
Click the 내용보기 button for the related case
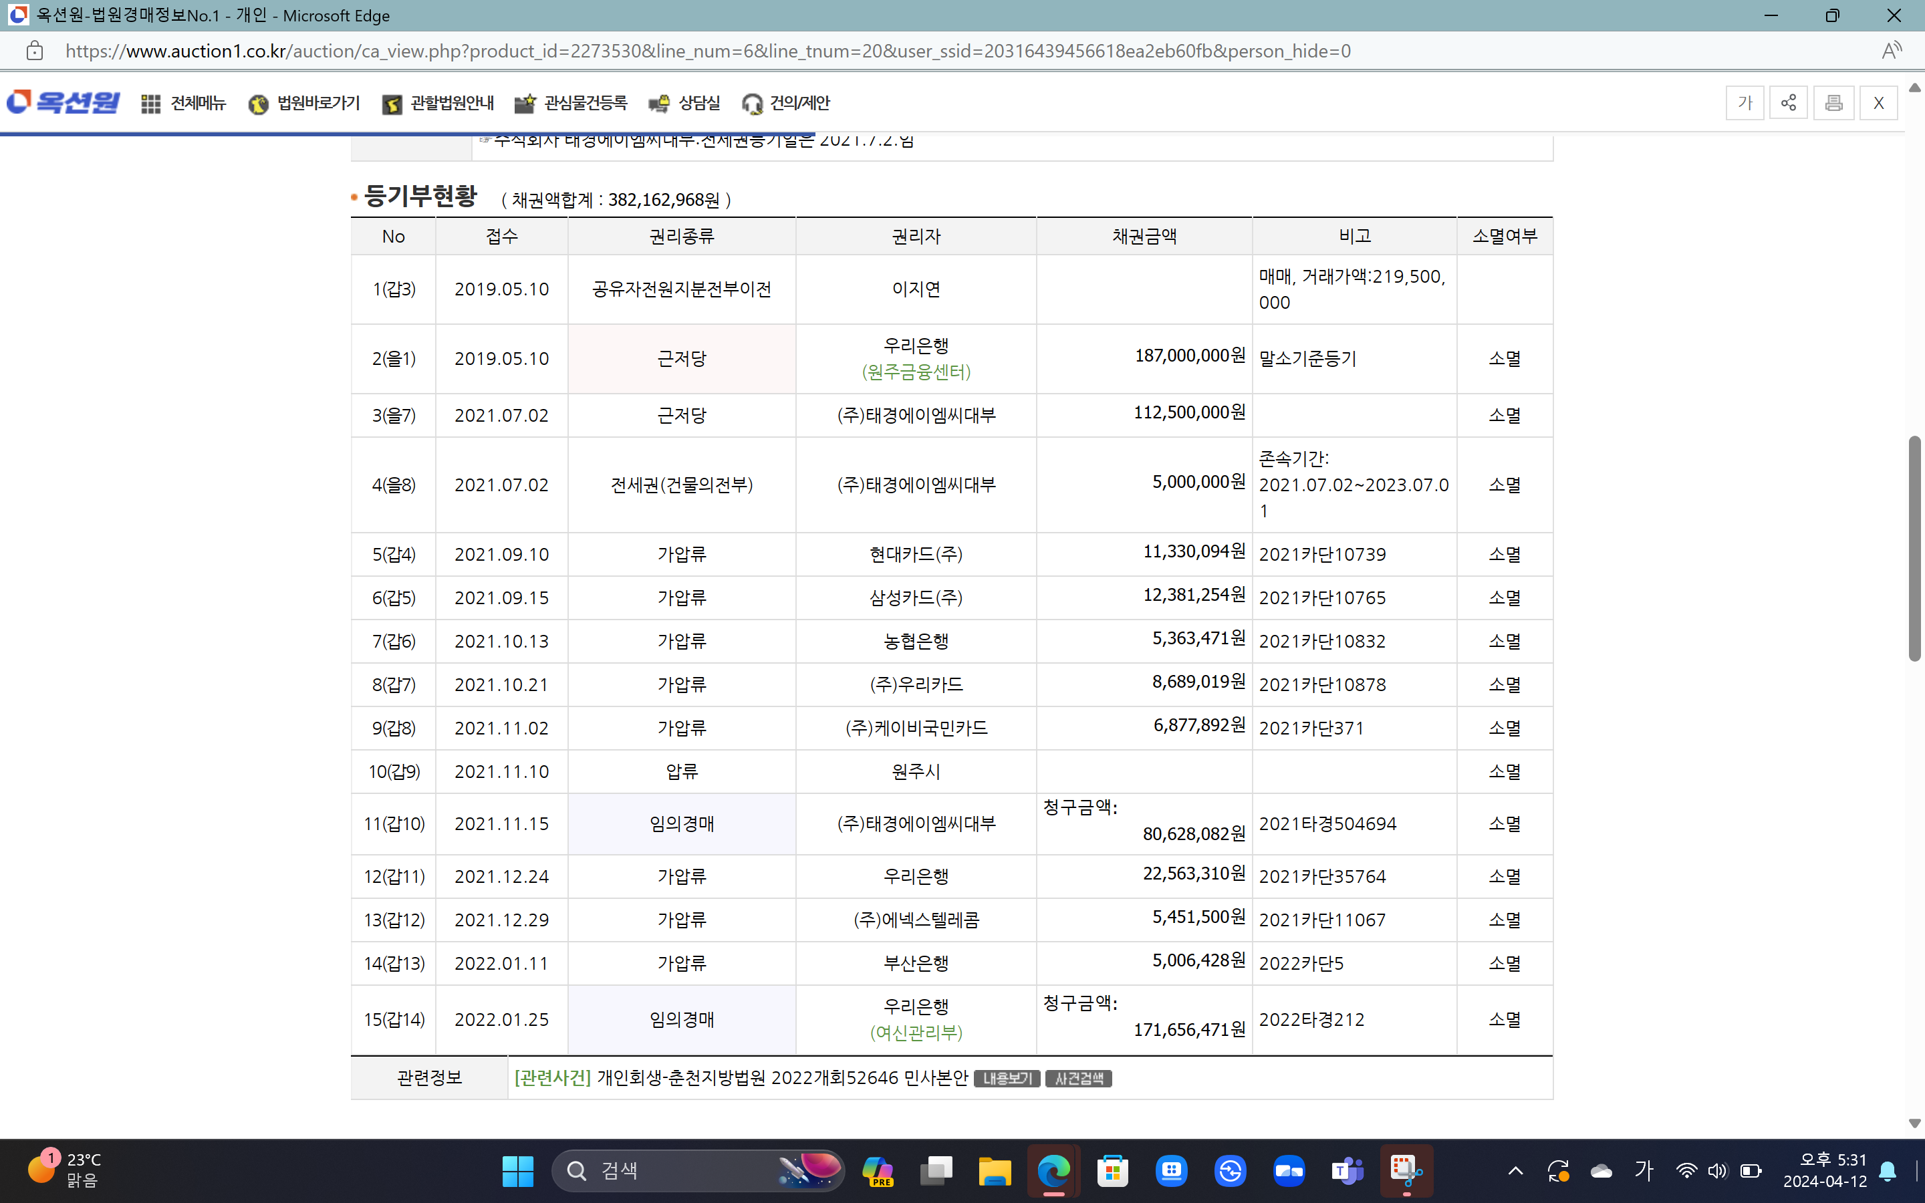(x=1006, y=1078)
